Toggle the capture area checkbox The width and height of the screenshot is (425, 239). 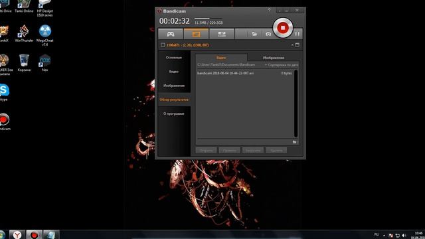pyautogui.click(x=163, y=45)
